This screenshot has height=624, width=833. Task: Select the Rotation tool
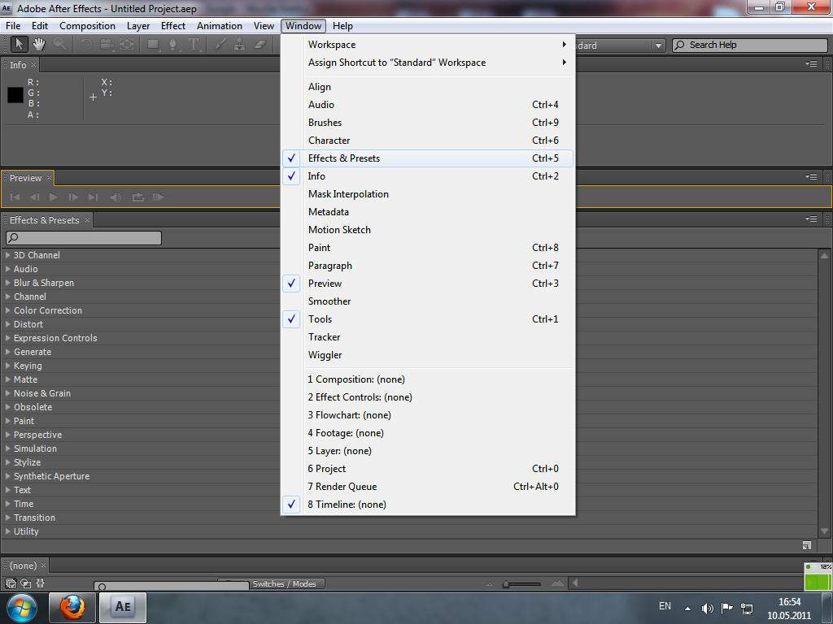click(86, 45)
